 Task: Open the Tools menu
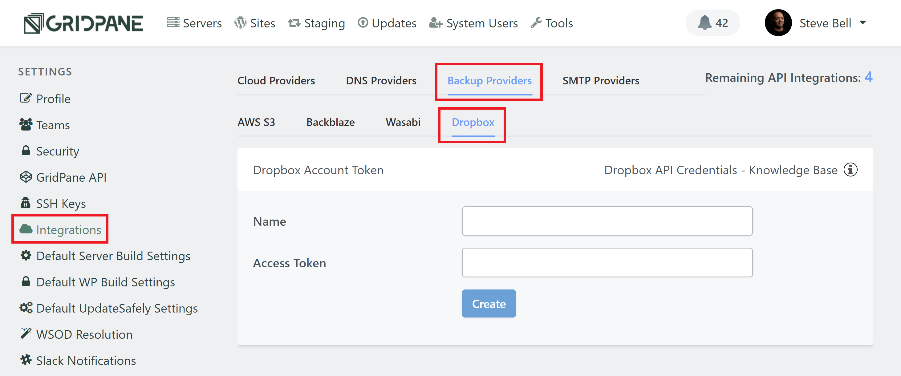click(552, 23)
